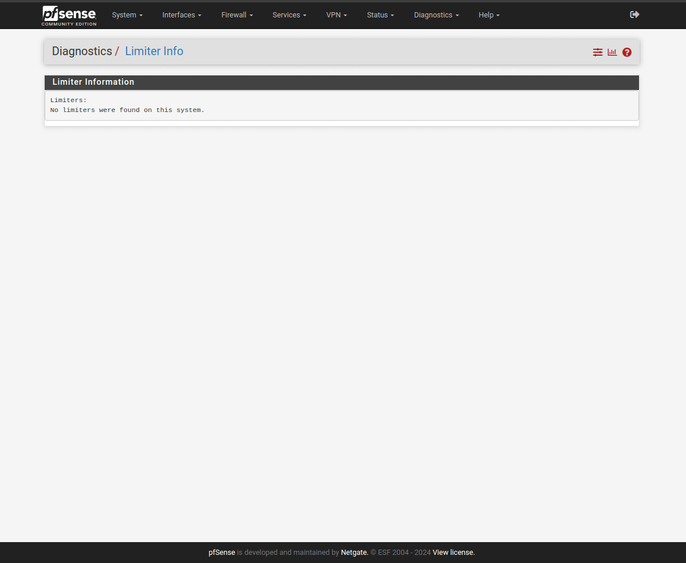
Task: Open related status via the bar chart icon
Action: pos(612,52)
